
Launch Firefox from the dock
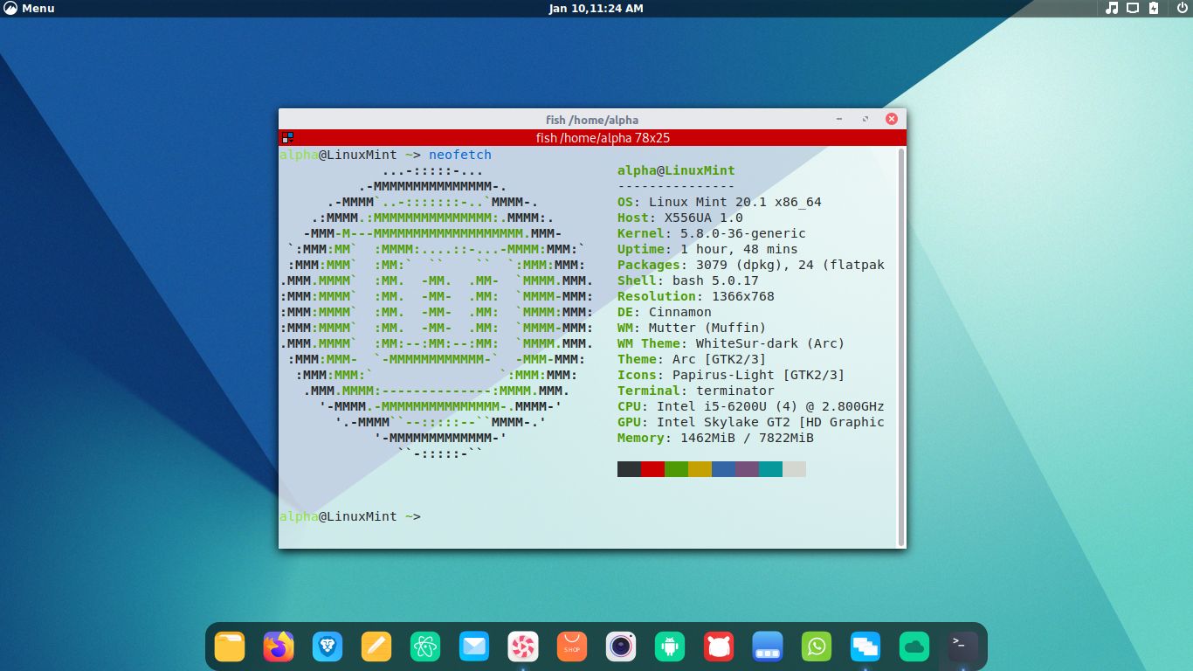[x=279, y=647]
